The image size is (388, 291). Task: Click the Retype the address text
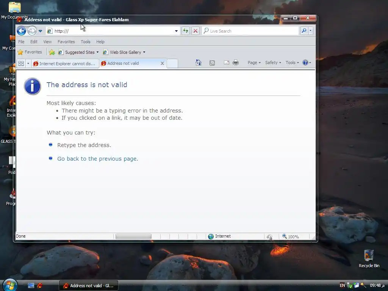tap(84, 145)
